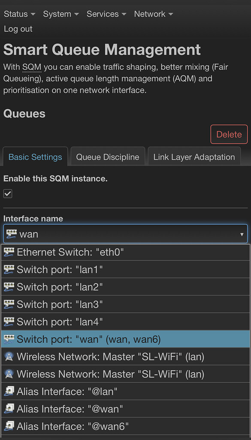The height and width of the screenshot is (440, 251).
Task: Collapse the Interface name dropdown arrow
Action: (x=242, y=234)
